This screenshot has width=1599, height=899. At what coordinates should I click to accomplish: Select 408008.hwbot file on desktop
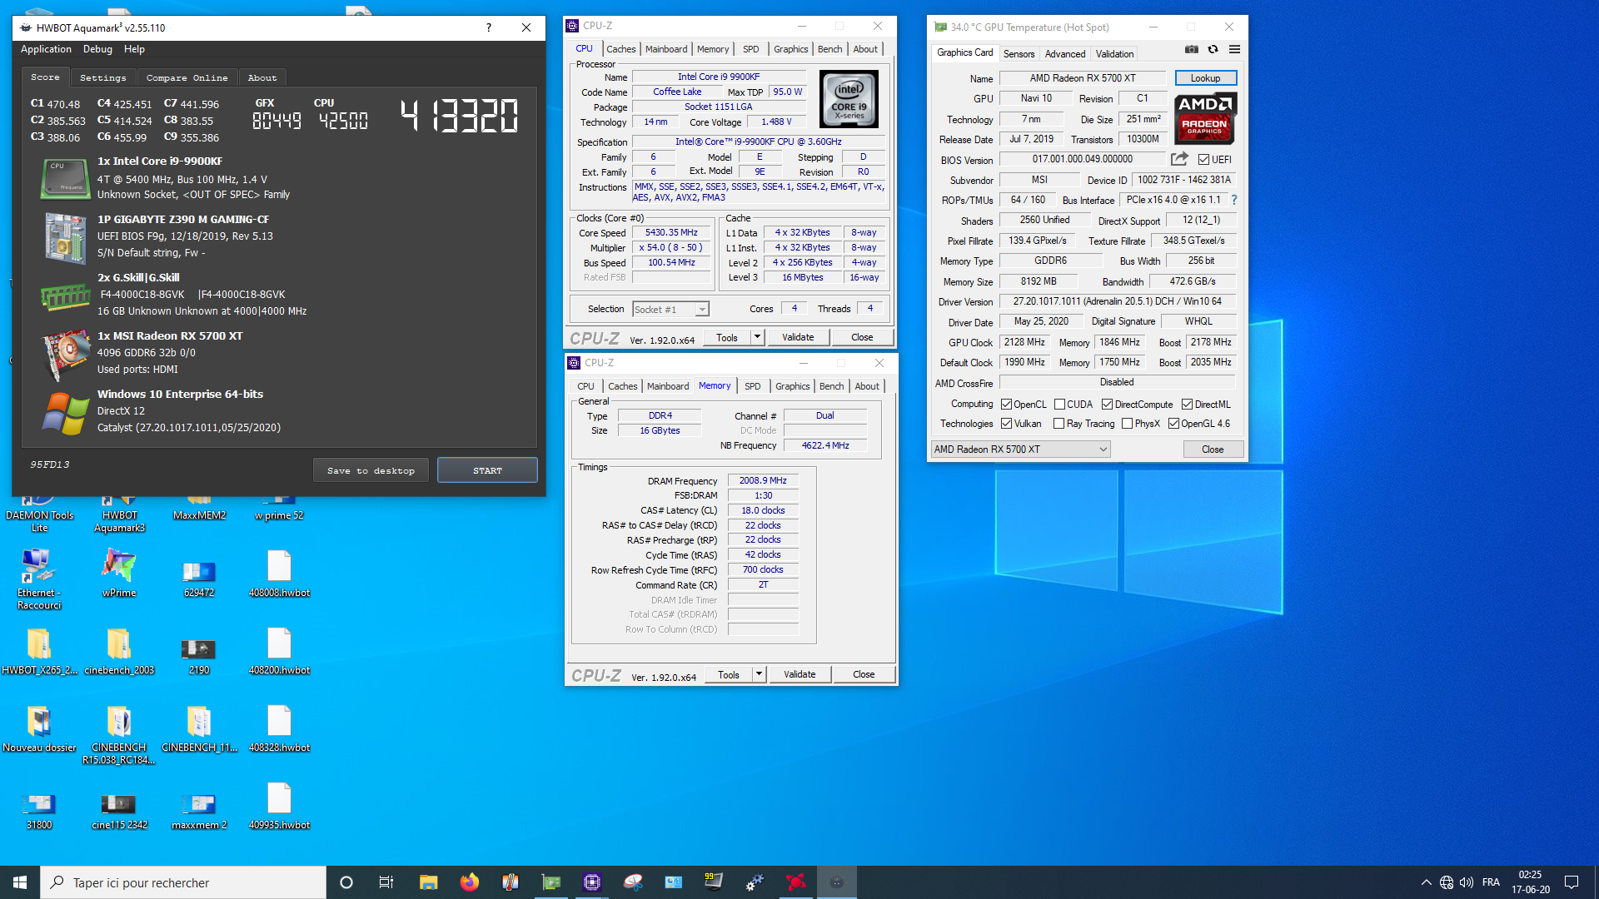coord(279,574)
